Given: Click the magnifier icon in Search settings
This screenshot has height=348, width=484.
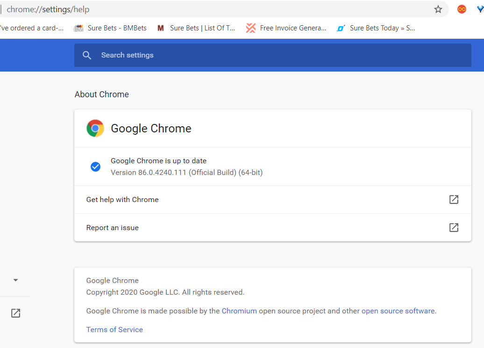Looking at the screenshot, I should click(x=87, y=55).
